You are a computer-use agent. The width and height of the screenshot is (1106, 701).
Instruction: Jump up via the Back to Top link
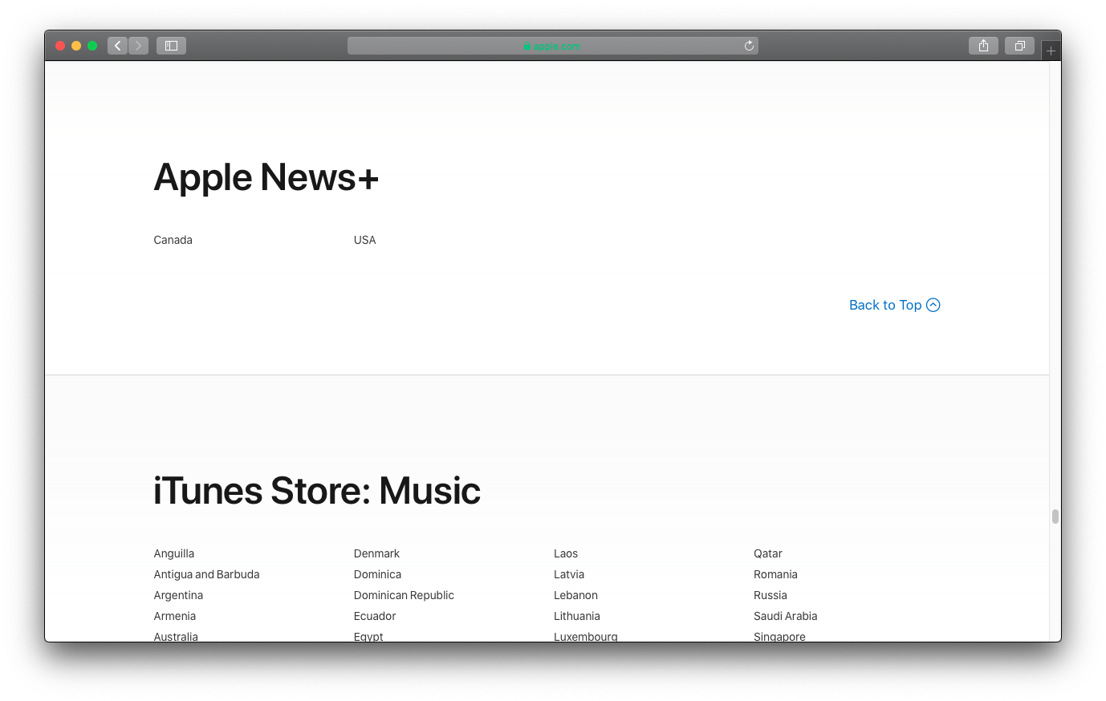click(895, 305)
